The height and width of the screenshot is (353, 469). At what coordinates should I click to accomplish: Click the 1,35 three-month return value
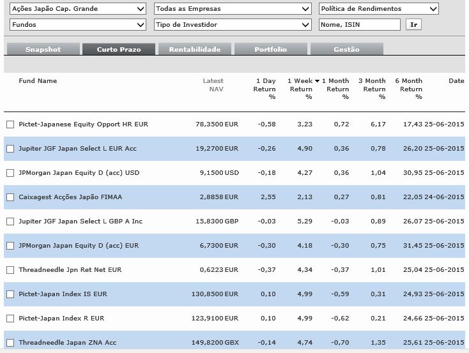378,343
